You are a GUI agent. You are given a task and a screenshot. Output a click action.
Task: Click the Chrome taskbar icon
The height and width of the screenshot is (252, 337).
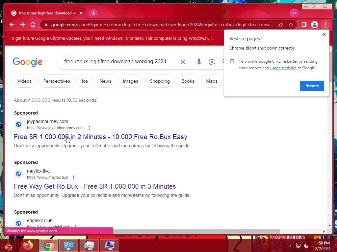(48, 245)
